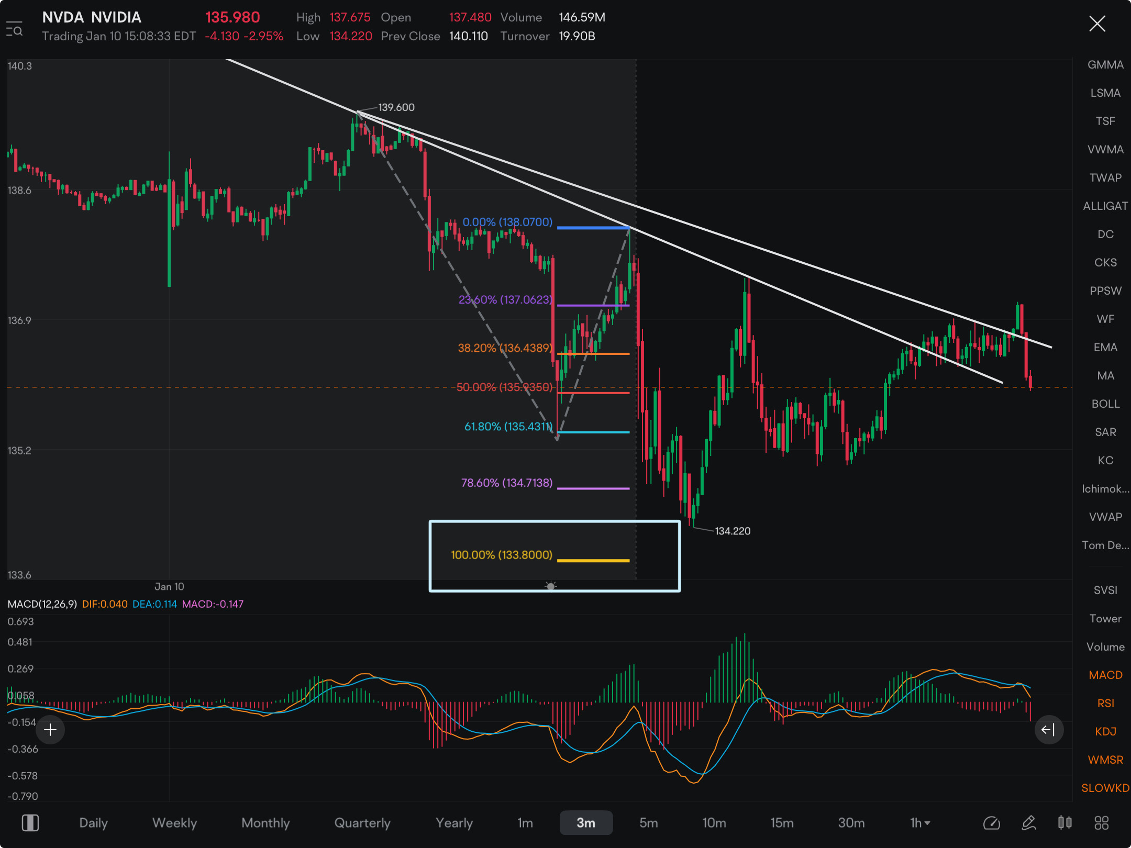Select the pencil drawing tool
Image resolution: width=1131 pixels, height=848 pixels.
click(x=1029, y=823)
